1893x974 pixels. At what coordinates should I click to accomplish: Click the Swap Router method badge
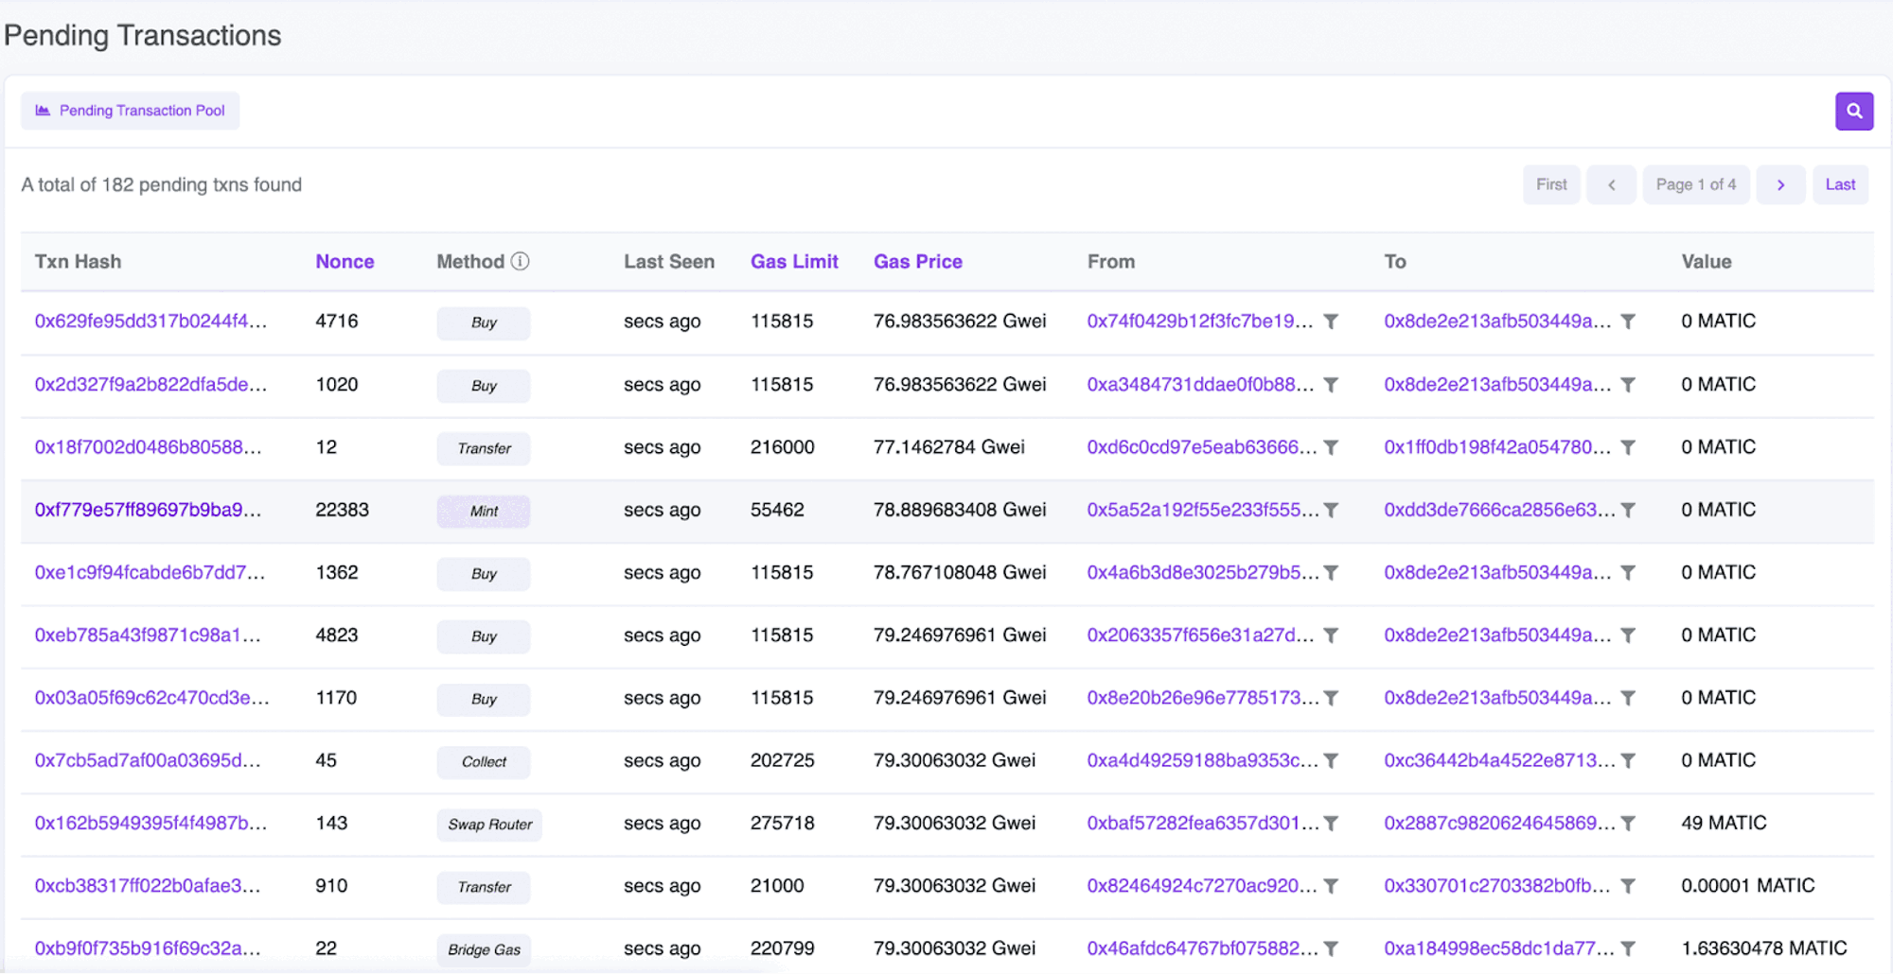click(489, 825)
